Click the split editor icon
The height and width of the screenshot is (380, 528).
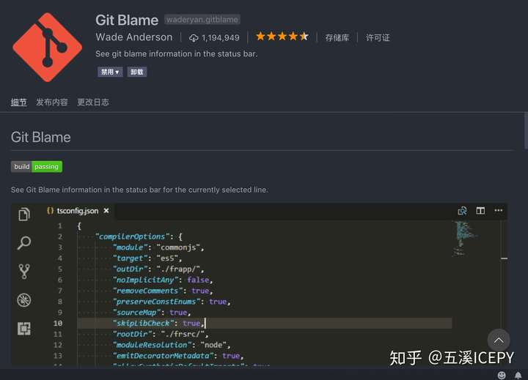pos(480,211)
